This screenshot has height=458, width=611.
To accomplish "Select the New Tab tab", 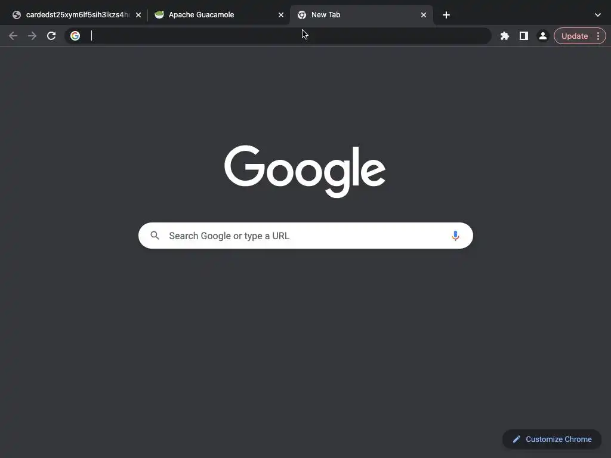I will (x=362, y=15).
